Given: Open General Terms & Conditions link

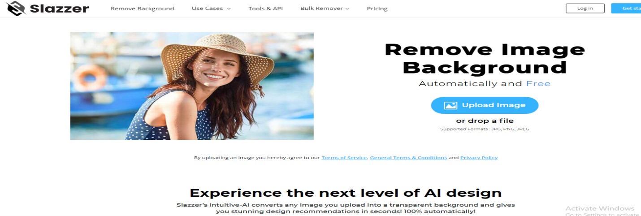Looking at the screenshot, I should point(408,158).
